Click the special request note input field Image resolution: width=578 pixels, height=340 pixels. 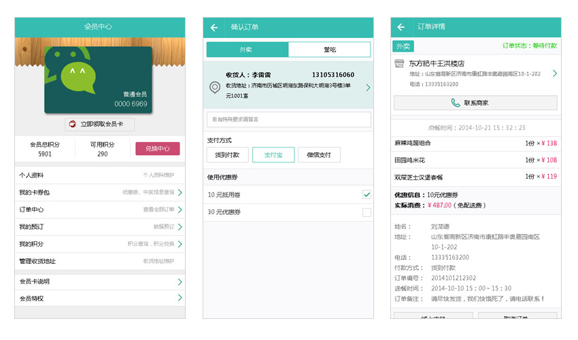tap(288, 120)
